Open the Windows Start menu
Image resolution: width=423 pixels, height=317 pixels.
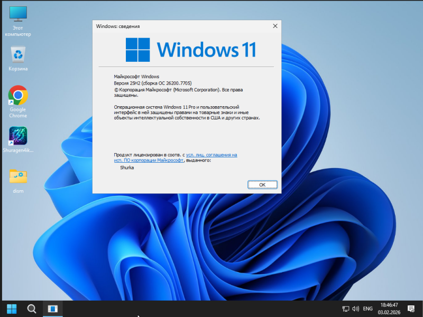coord(11,309)
